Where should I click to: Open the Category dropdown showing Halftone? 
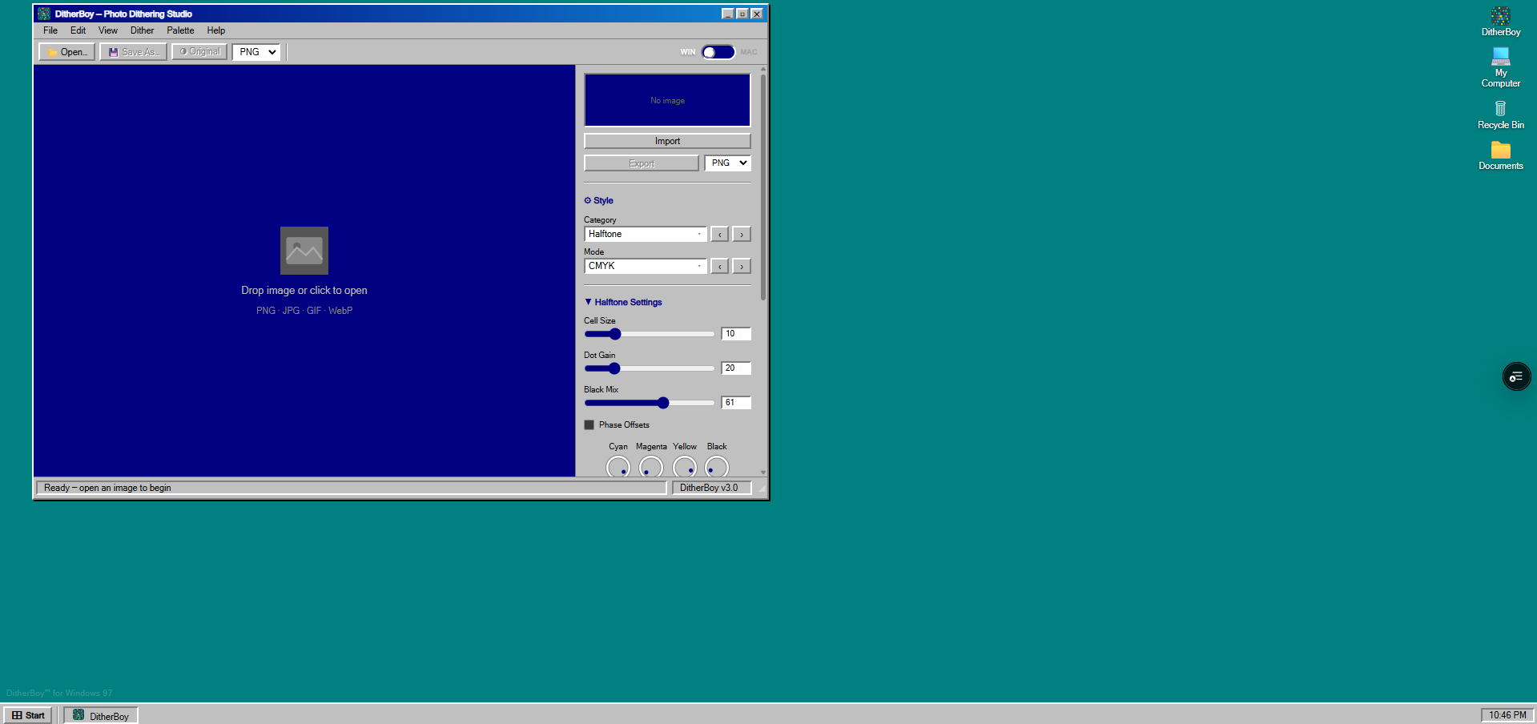pyautogui.click(x=645, y=235)
